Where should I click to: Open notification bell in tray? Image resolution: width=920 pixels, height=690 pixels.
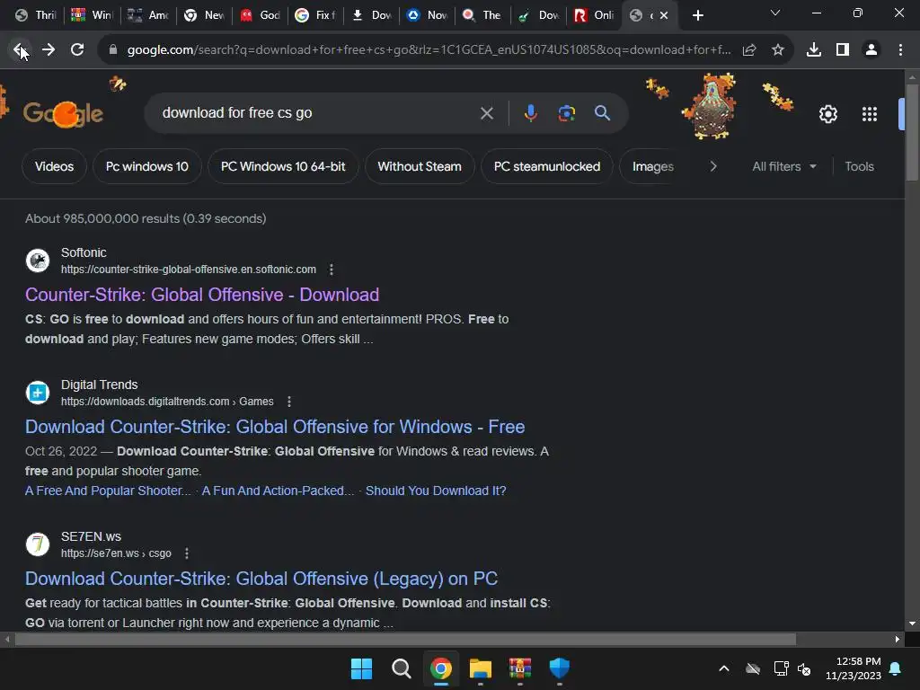coord(896,668)
